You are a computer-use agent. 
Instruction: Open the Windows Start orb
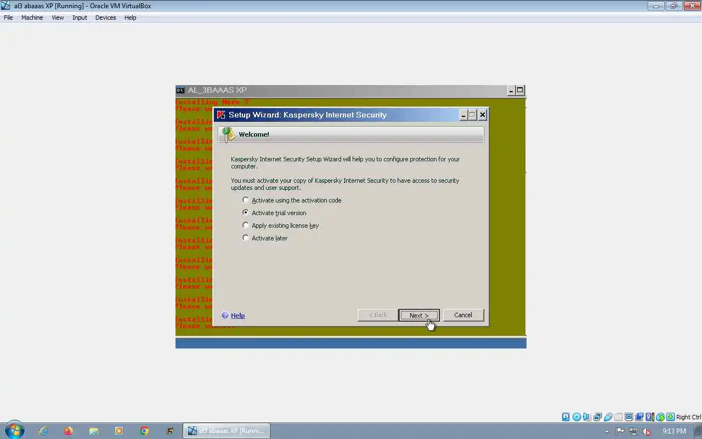click(x=14, y=431)
